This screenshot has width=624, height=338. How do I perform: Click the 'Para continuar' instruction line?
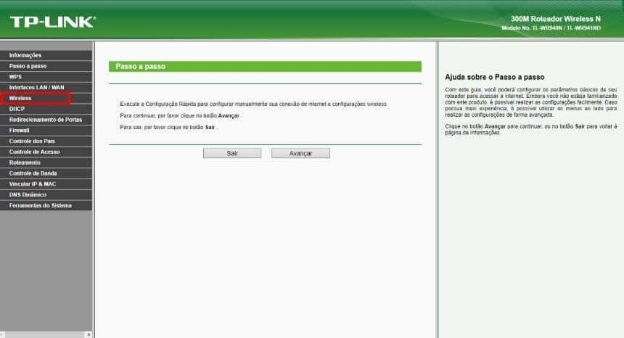click(x=180, y=116)
